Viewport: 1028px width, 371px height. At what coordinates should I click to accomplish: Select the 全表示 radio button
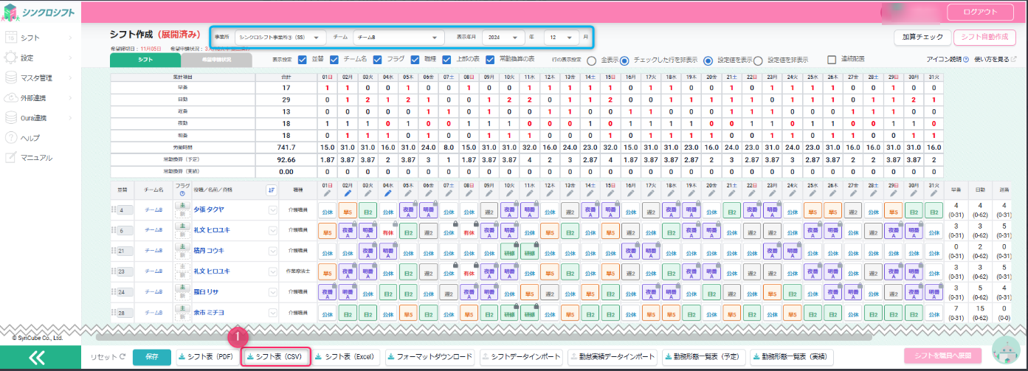point(591,60)
